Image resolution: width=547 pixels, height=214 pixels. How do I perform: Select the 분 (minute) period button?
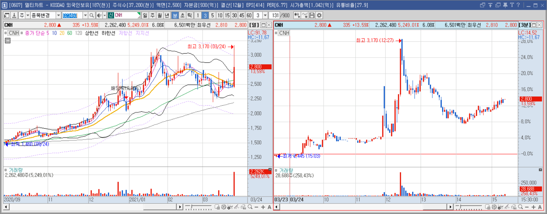click(x=175, y=15)
